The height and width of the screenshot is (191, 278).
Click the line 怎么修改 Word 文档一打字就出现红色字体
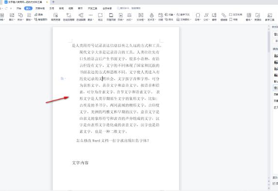113,141
